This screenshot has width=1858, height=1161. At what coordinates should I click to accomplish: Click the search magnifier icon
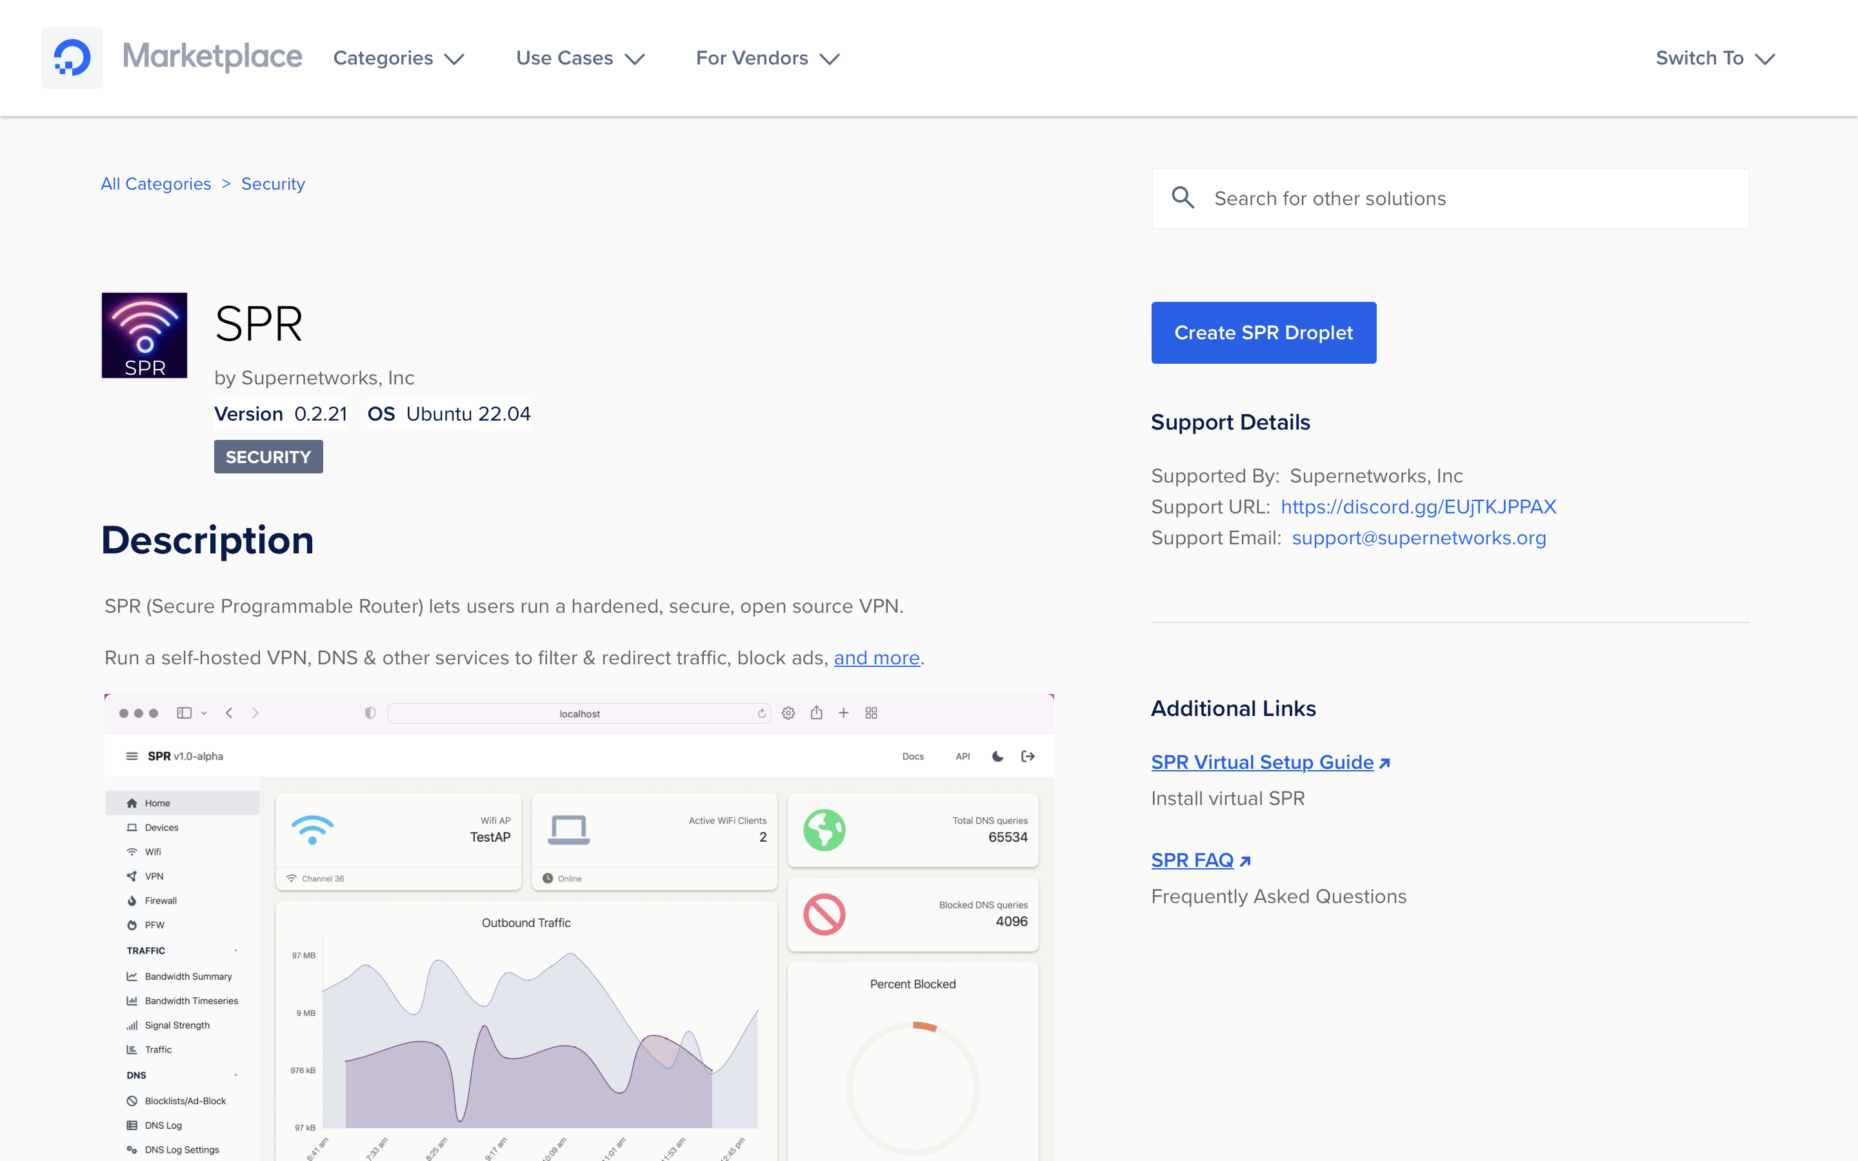[x=1183, y=198]
